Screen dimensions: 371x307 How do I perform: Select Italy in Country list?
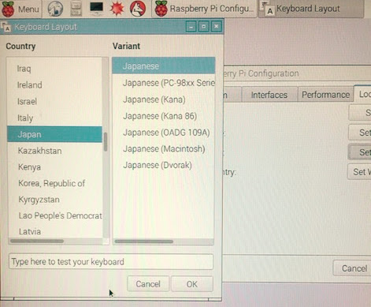[x=54, y=118]
